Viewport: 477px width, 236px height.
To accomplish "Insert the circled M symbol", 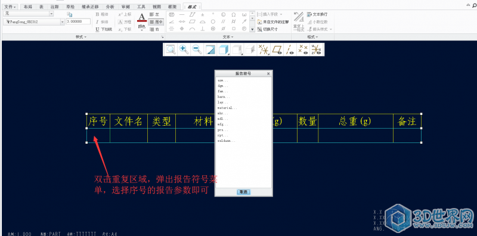I will coord(213,29).
